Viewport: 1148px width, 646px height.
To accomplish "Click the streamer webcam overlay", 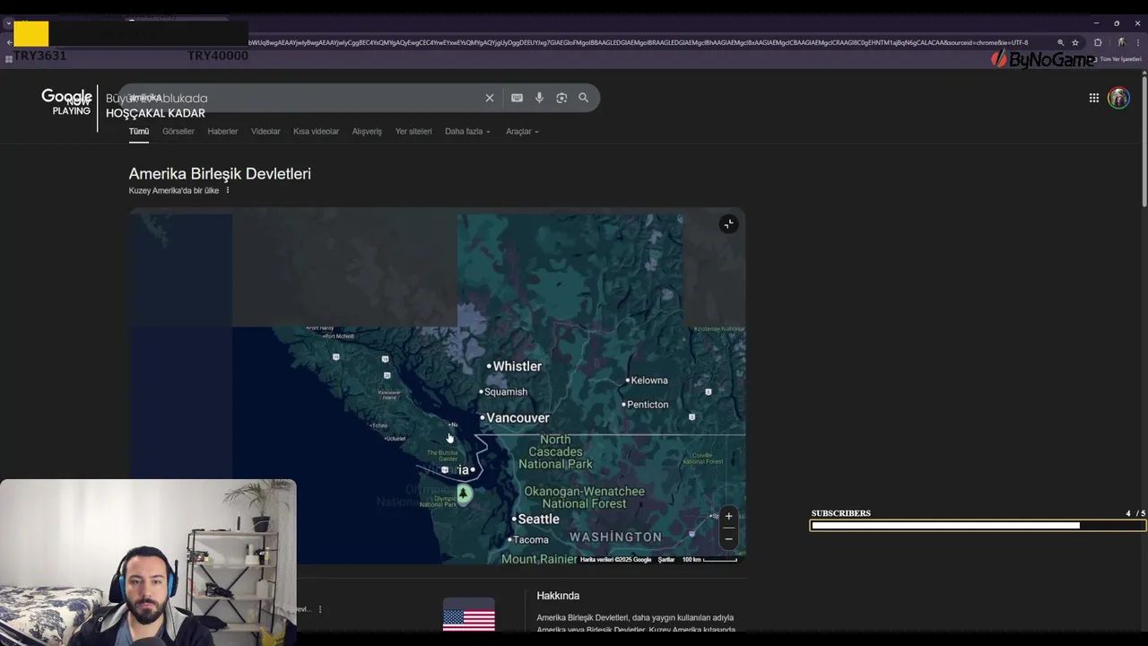I will (x=148, y=563).
